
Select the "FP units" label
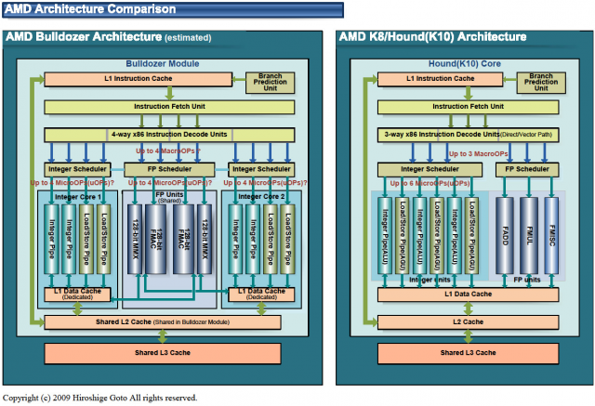coord(527,280)
